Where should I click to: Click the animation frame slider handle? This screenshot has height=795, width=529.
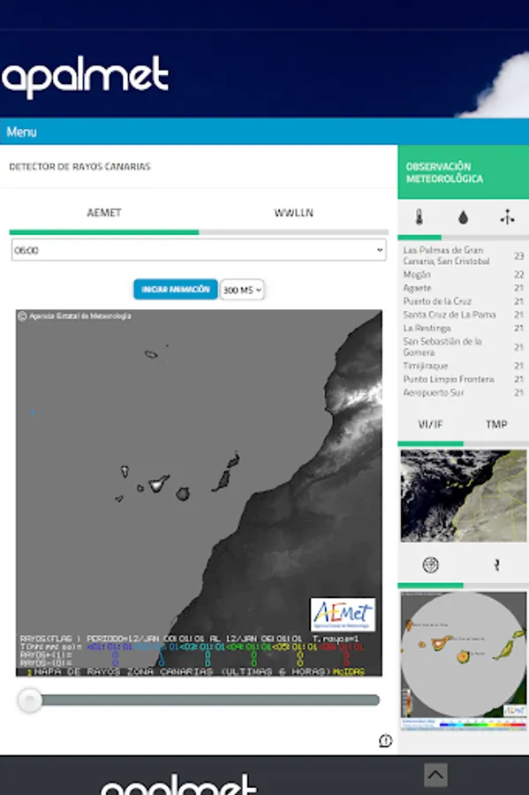click(30, 700)
